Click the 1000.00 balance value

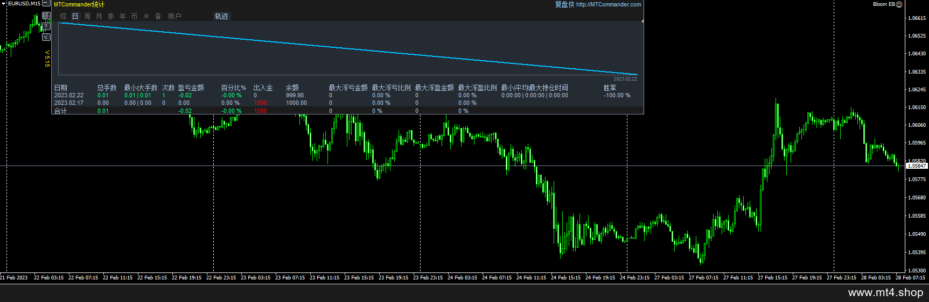click(296, 103)
